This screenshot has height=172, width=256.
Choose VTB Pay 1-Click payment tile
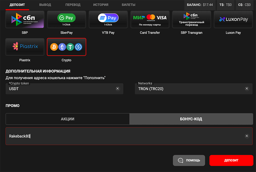[x=108, y=20]
